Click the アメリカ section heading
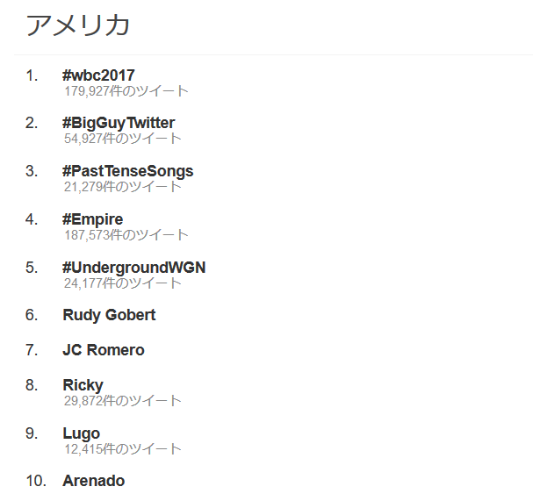533x501 pixels. click(78, 25)
